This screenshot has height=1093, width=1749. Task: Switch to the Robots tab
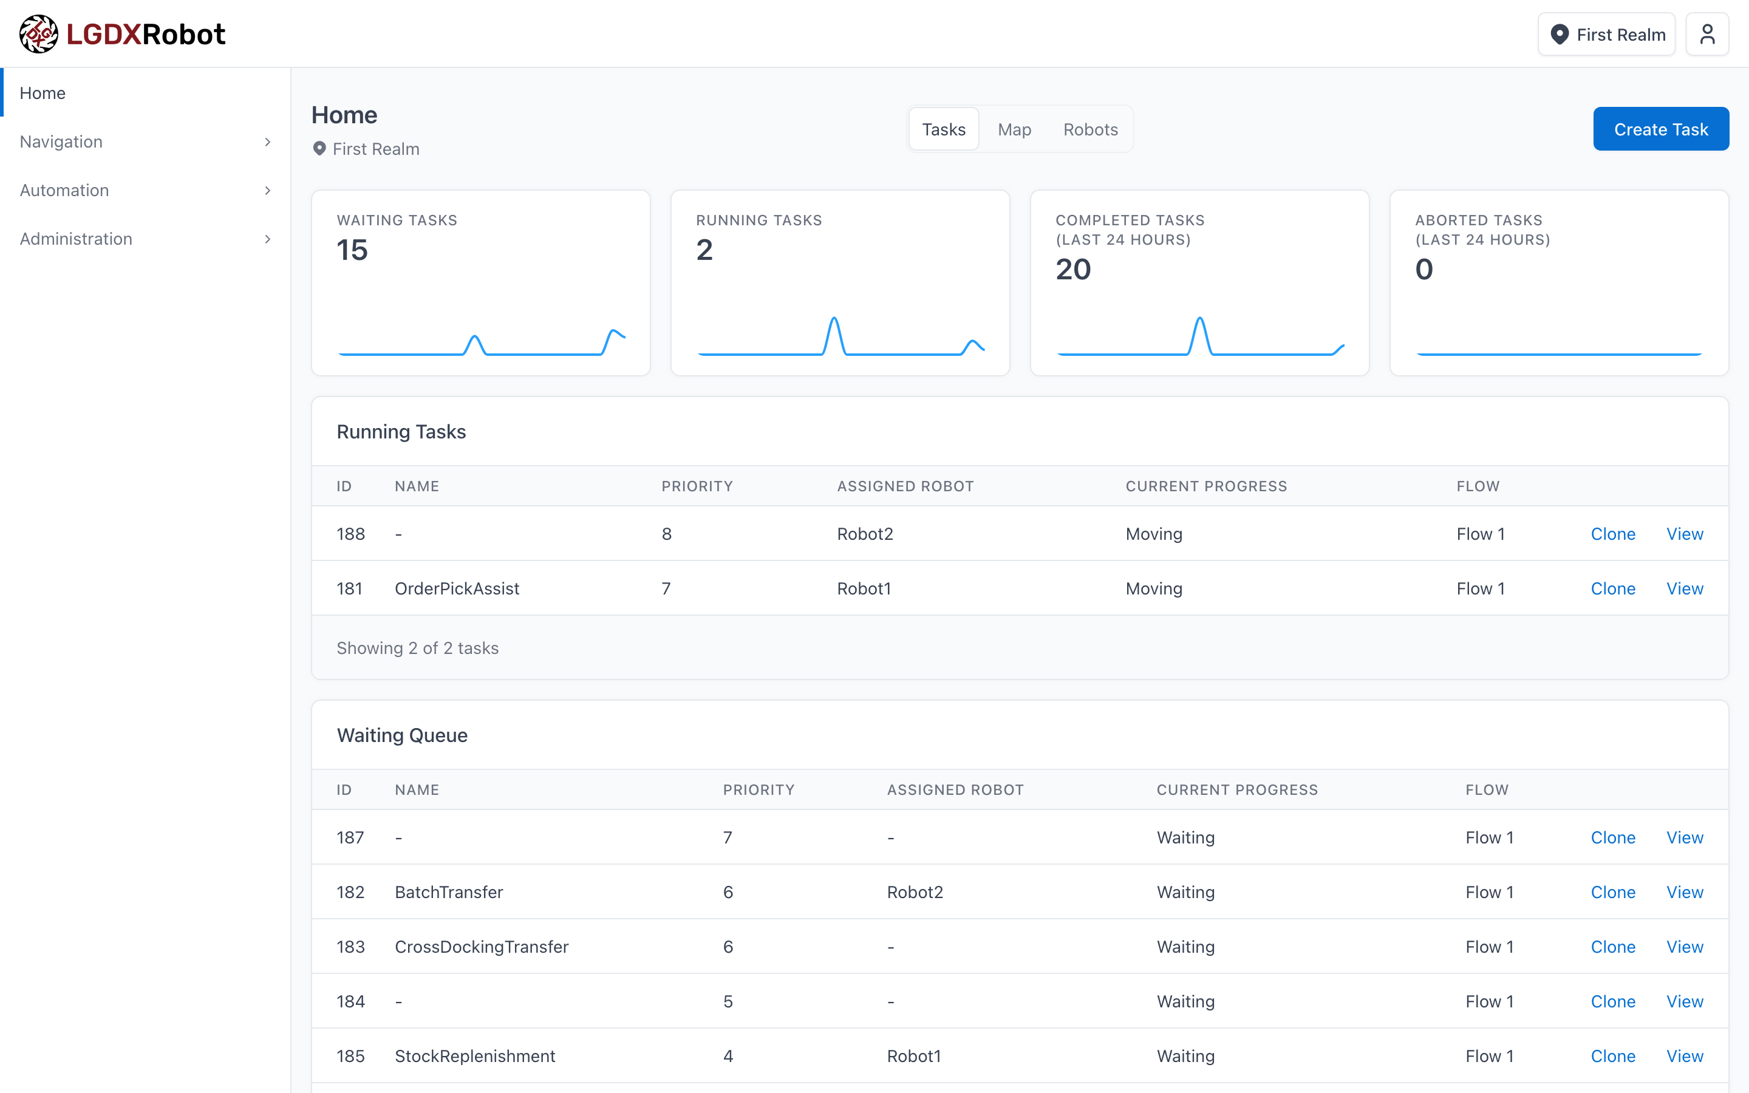click(x=1090, y=129)
